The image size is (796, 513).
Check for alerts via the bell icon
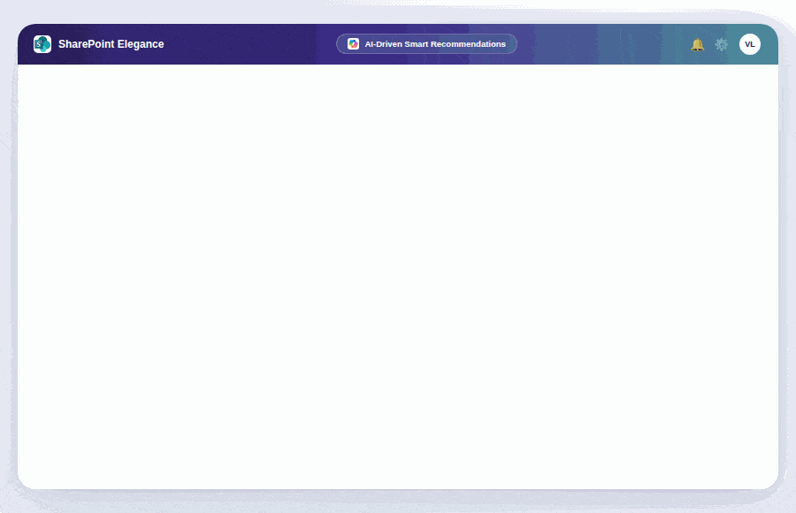[x=697, y=43]
